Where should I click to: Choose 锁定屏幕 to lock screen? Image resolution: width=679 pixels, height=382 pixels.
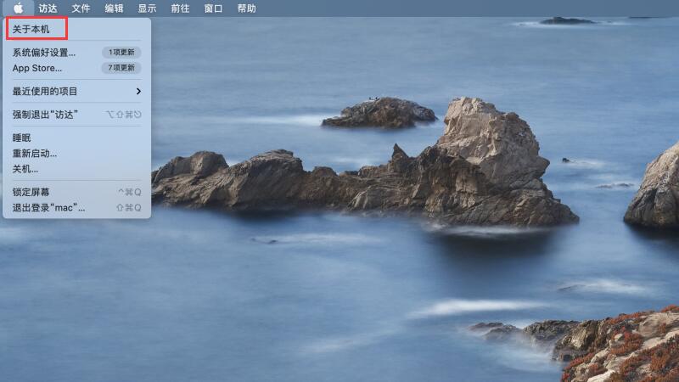(x=31, y=192)
